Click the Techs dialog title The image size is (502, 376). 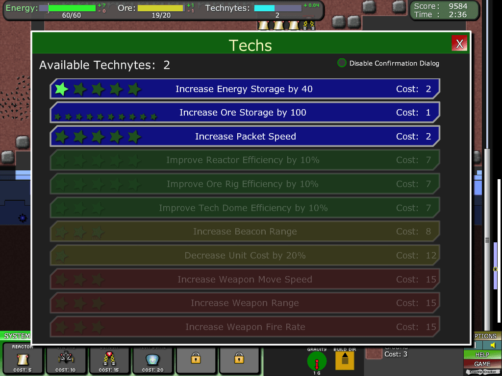251,45
